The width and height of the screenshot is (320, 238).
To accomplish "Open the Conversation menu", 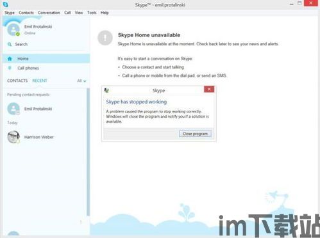I will (49, 13).
